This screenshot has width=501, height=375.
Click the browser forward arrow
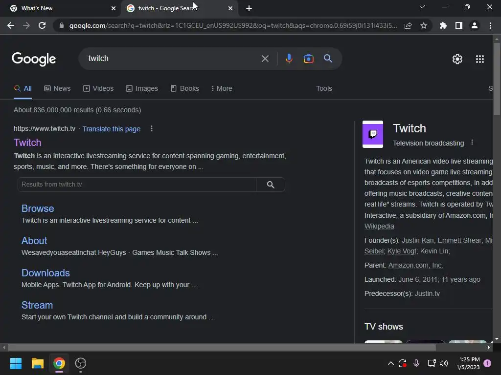coord(26,25)
